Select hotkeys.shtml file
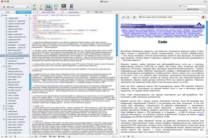This screenshot has width=208, height=138. point(14,85)
